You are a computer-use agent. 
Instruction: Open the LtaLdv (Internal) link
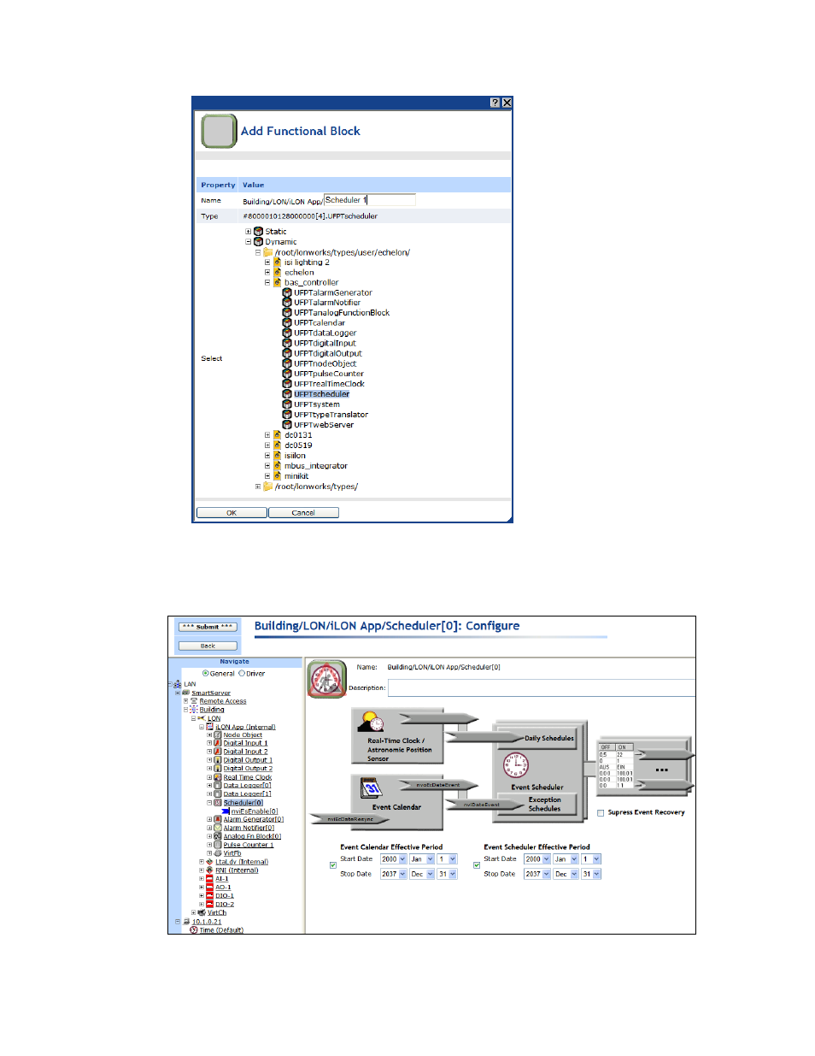tap(242, 862)
